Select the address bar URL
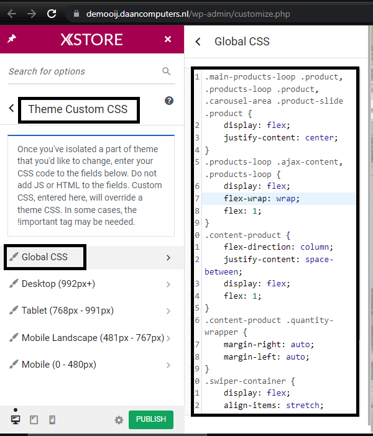 188,14
